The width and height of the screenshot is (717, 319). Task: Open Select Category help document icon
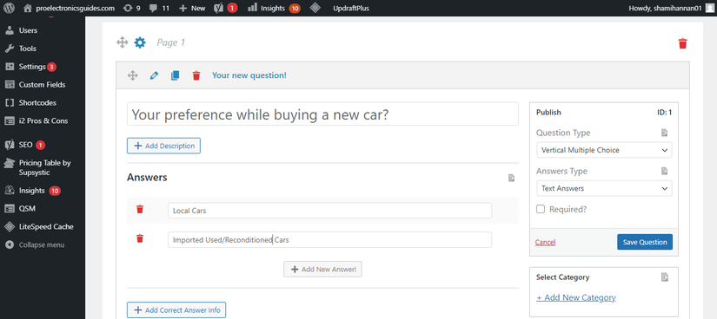[665, 277]
